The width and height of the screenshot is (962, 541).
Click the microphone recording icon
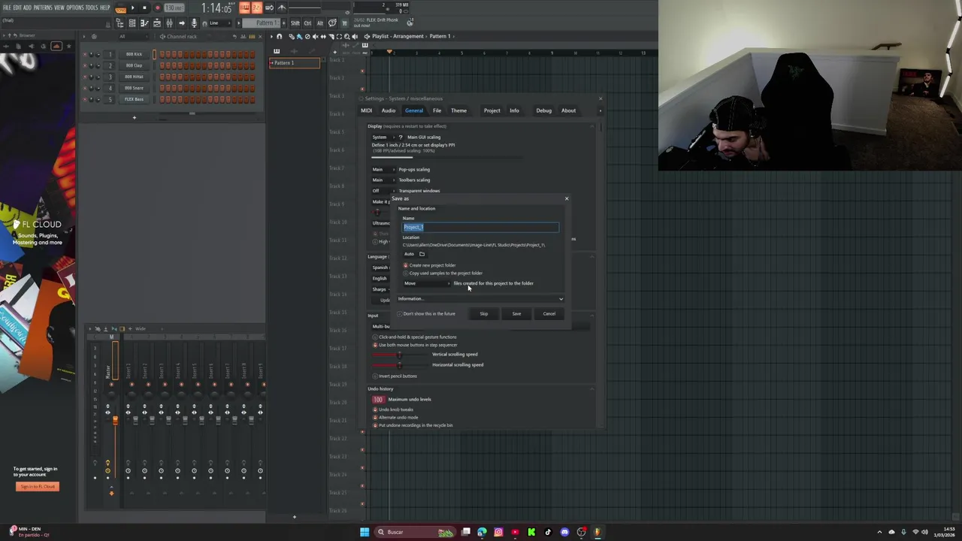click(195, 23)
